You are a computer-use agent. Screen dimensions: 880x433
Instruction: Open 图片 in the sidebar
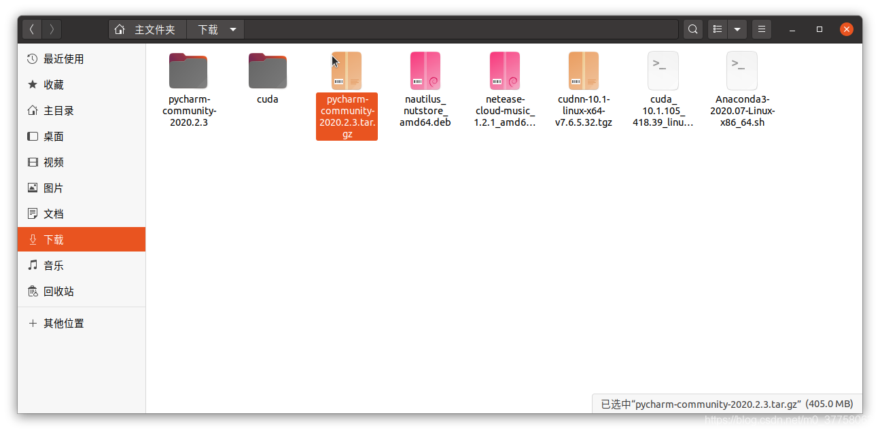pos(82,188)
